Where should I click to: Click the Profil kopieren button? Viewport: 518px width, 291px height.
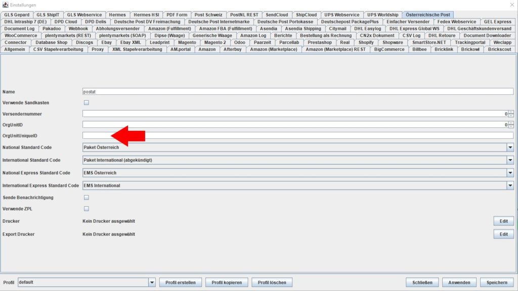(x=227, y=282)
